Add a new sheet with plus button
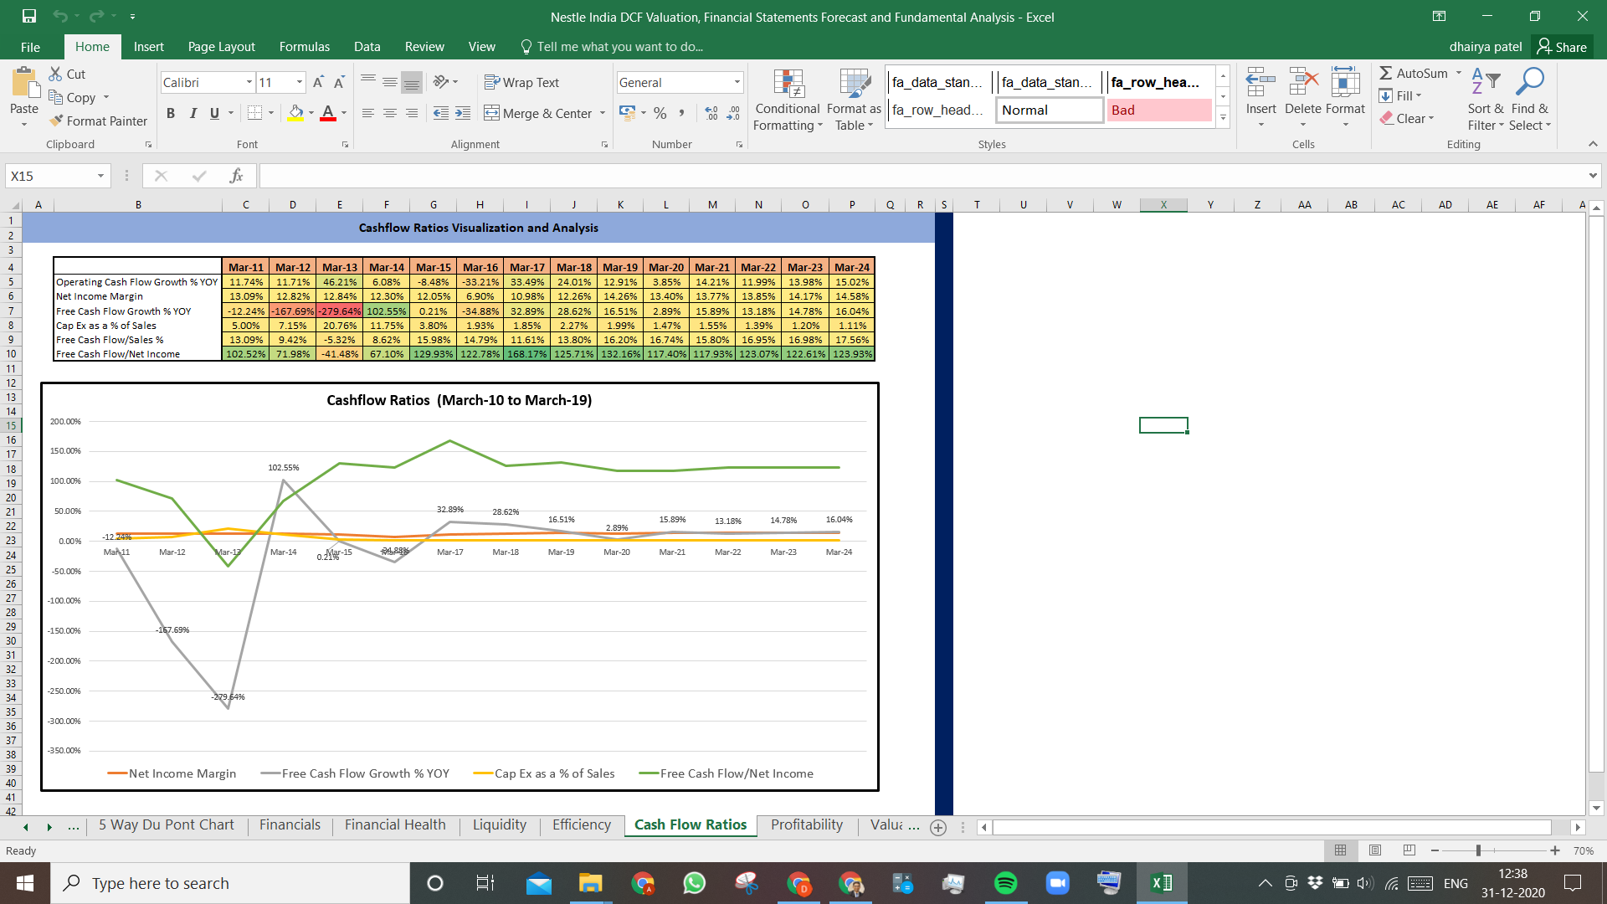The image size is (1607, 904). pos(938,827)
